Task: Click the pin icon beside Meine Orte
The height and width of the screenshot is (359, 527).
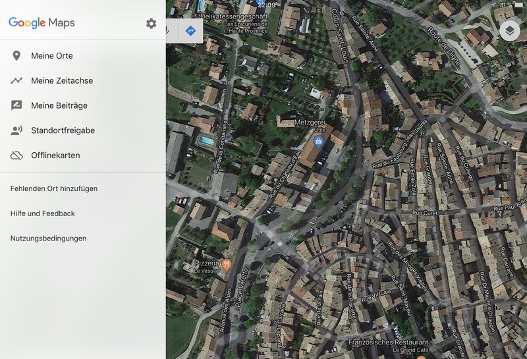Action: tap(16, 56)
